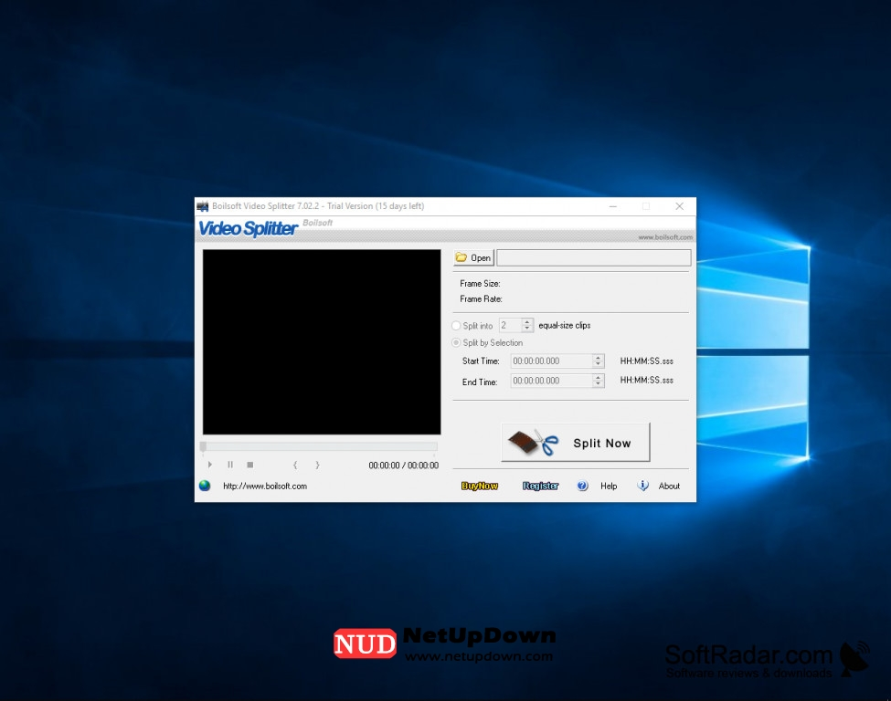Open the http://www.boilsoft.com link

[x=265, y=487]
